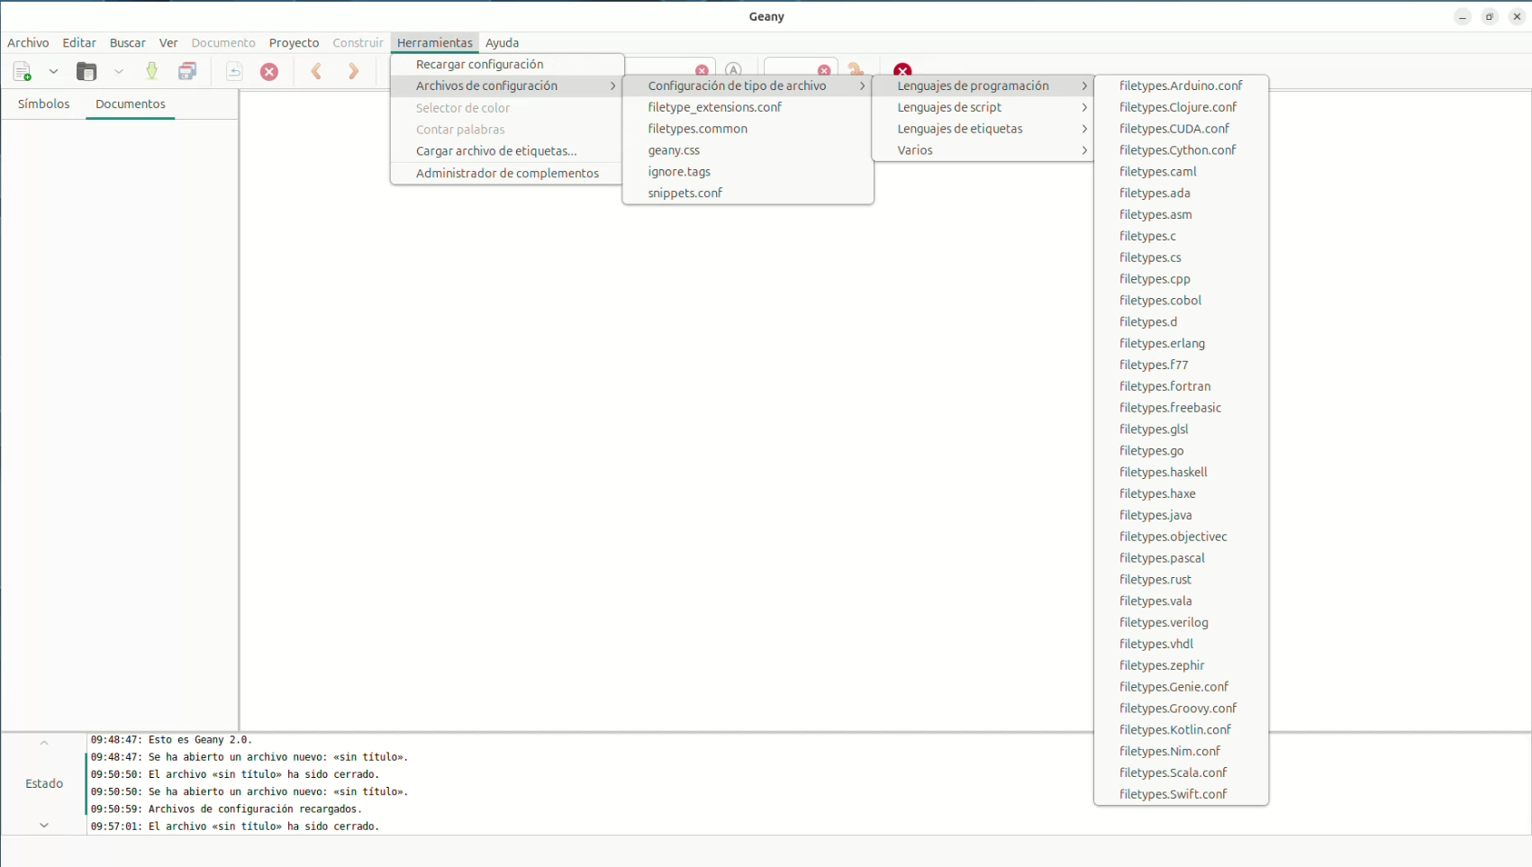
Task: Open filetypes.cobol entry
Action: (1181, 301)
